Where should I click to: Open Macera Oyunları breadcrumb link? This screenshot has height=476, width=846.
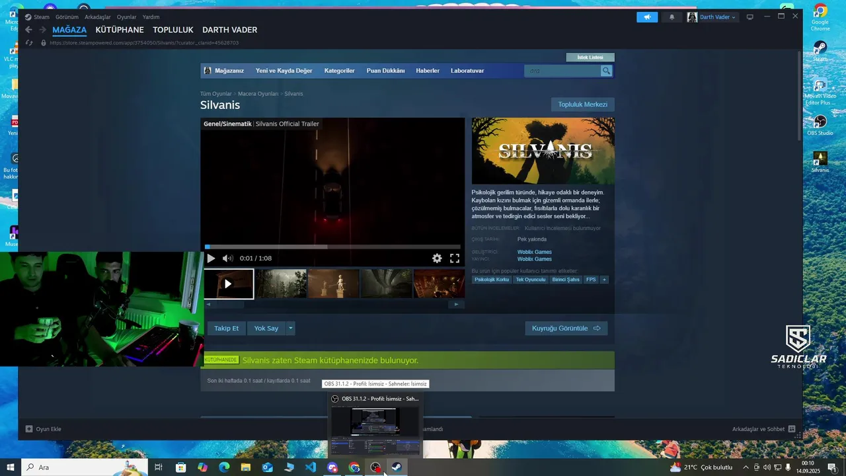coord(258,94)
